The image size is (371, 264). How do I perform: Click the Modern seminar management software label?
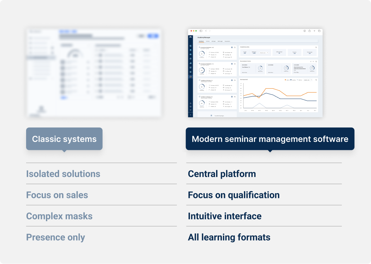click(x=270, y=139)
